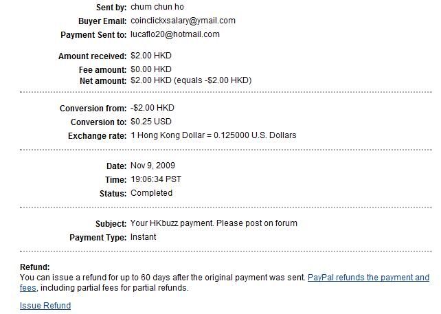The width and height of the screenshot is (441, 314).
Task: Click the Conversion from -$2.00 HKD value
Action: click(152, 108)
